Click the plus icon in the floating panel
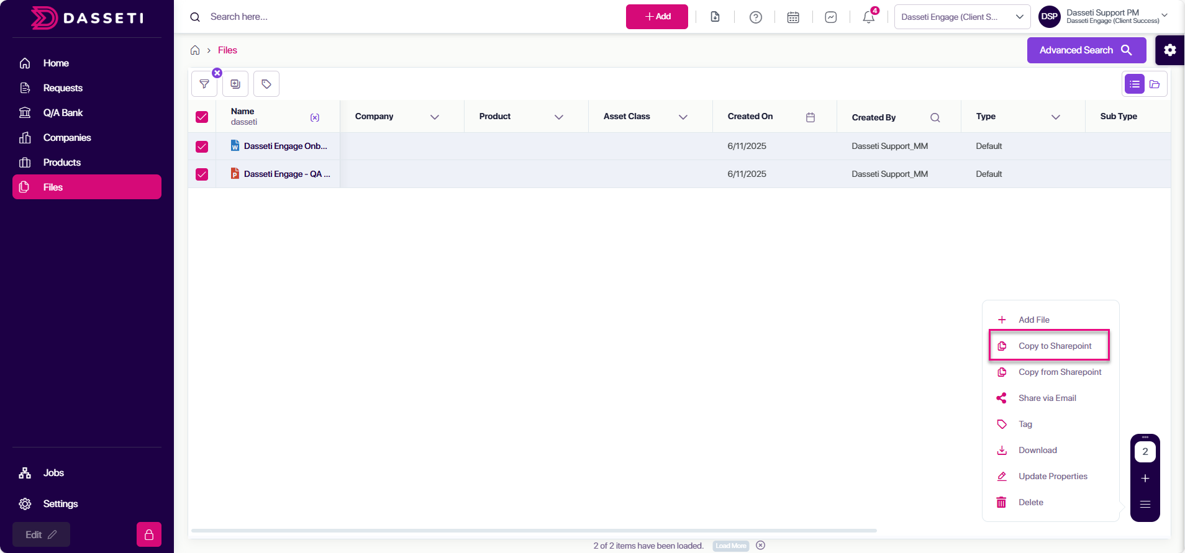1185x553 pixels. coord(1145,479)
